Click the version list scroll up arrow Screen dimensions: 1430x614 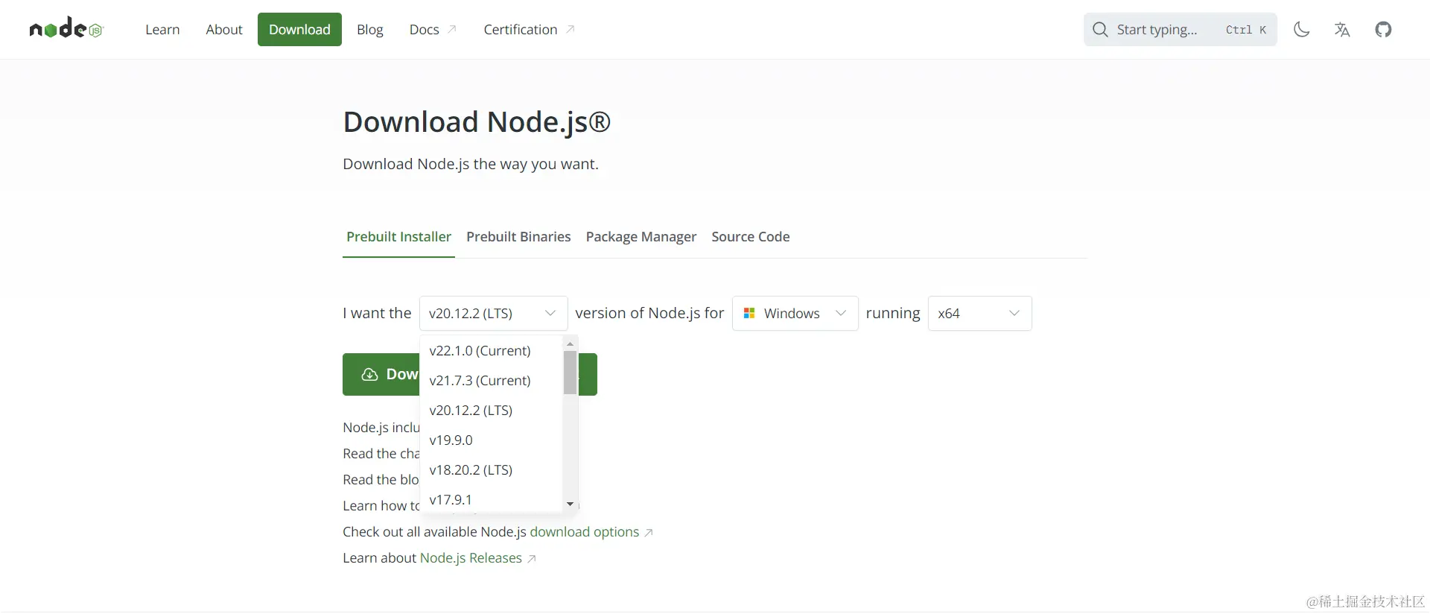click(570, 344)
